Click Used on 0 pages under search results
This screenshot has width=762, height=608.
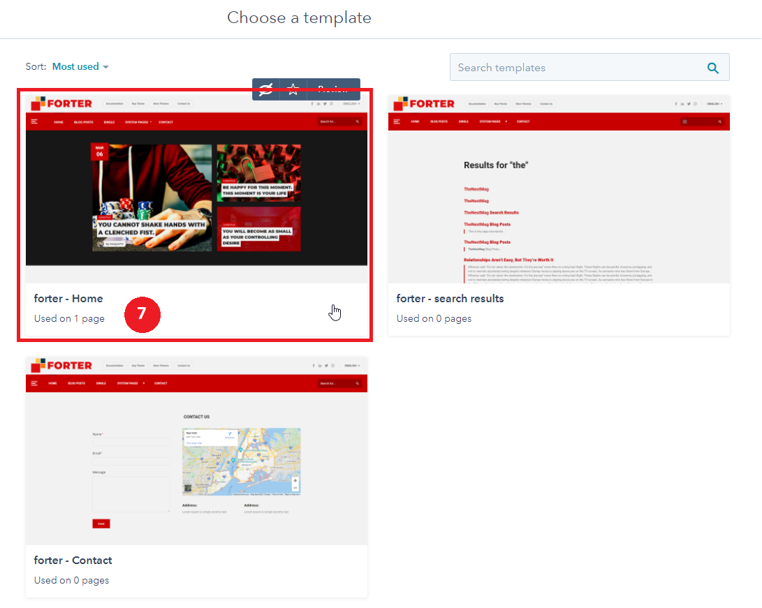[434, 319]
